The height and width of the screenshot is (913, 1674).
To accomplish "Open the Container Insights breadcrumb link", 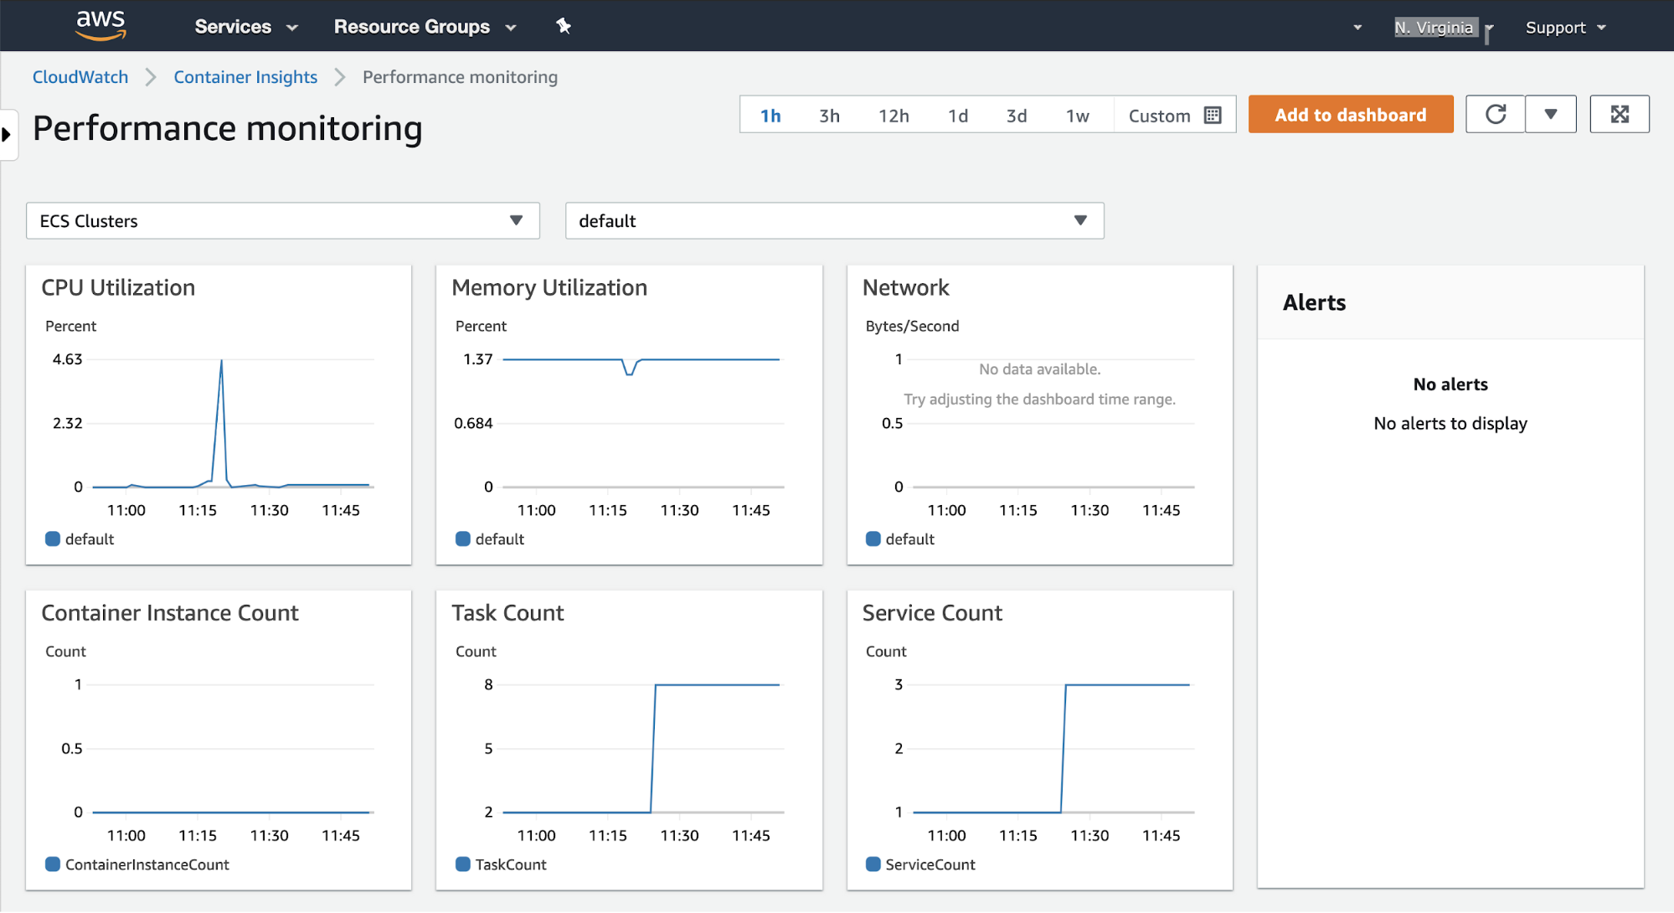I will pos(245,76).
